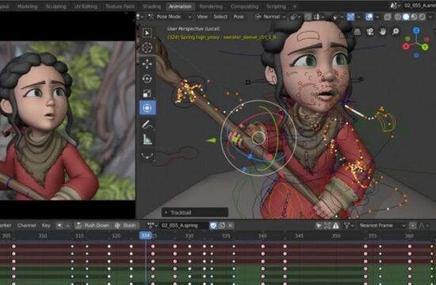Toggle fake user shield for the action
Viewport: 436px width, 285px height.
[213, 226]
